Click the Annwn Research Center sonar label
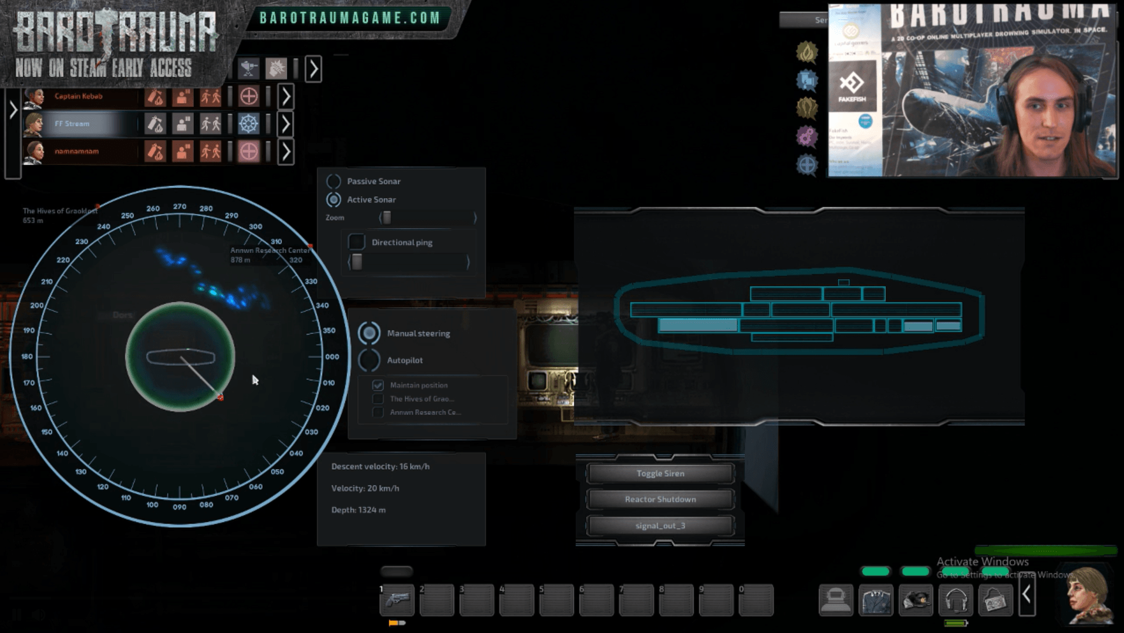 [270, 255]
